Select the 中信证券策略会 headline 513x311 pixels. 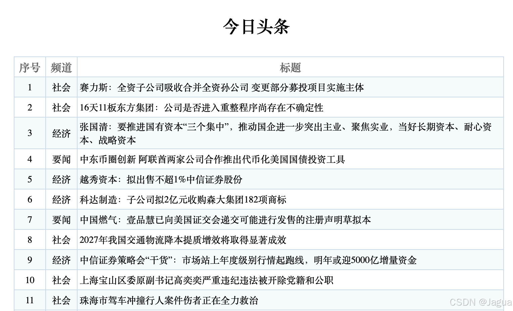coord(248,260)
